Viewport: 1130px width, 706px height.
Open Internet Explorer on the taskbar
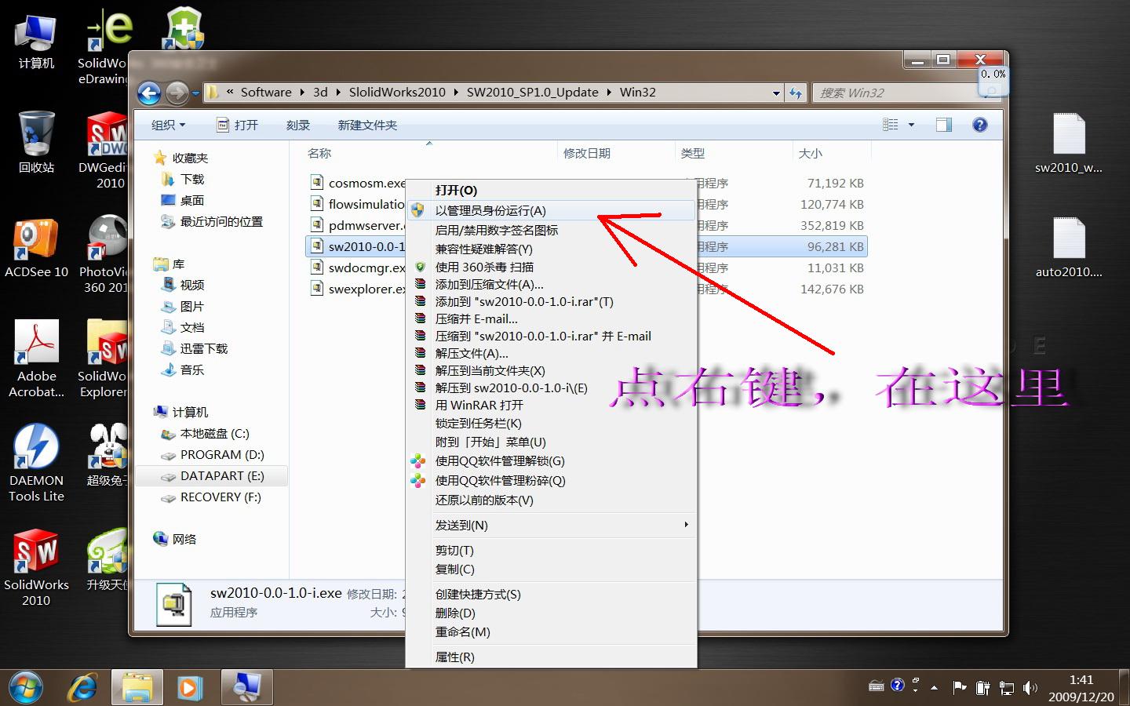pos(82,688)
